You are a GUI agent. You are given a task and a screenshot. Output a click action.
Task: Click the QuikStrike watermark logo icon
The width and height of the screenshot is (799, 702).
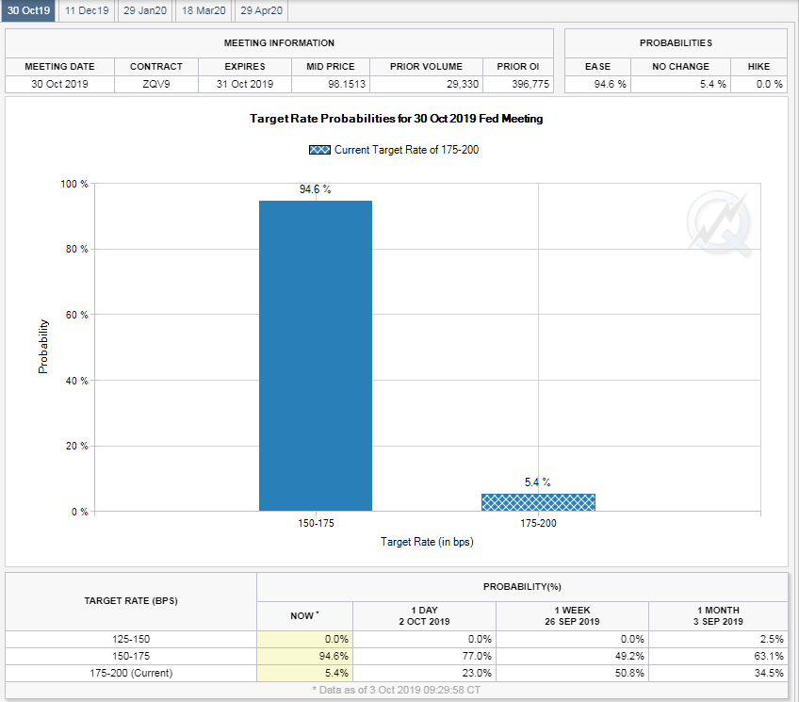[x=719, y=223]
